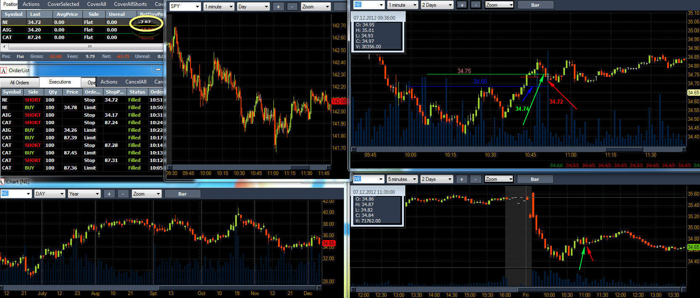The width and height of the screenshot is (700, 298).
Task: Select the CAT BUY order at price 87.39
Action: (x=82, y=138)
